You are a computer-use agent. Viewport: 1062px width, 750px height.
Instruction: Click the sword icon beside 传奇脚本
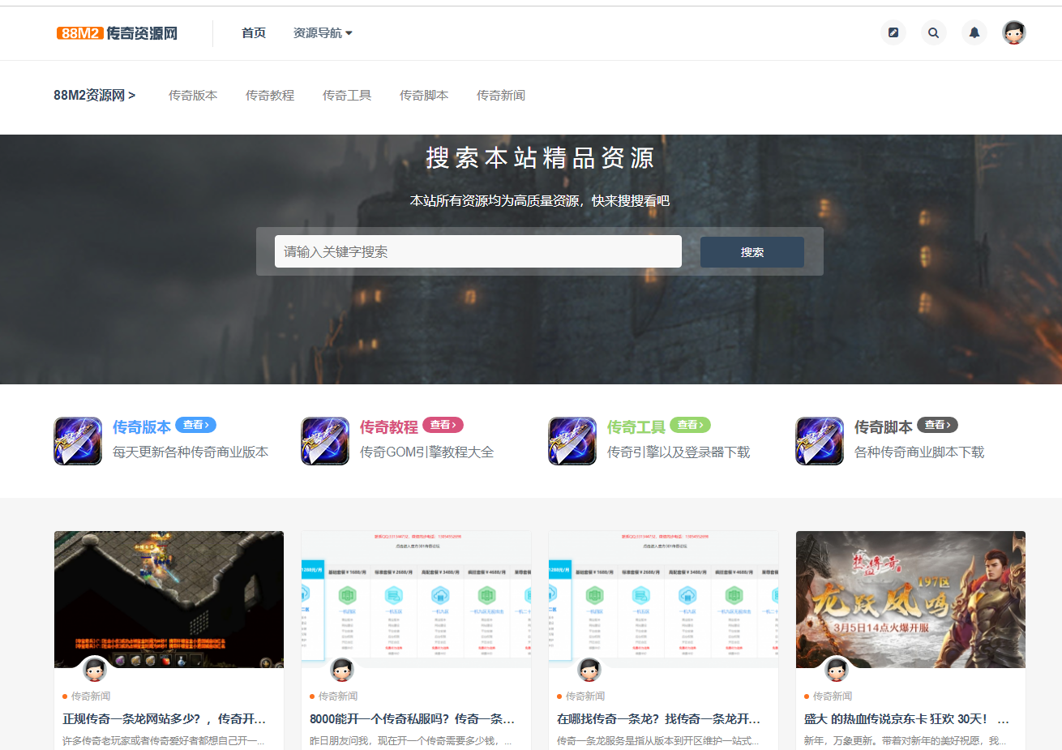[820, 441]
